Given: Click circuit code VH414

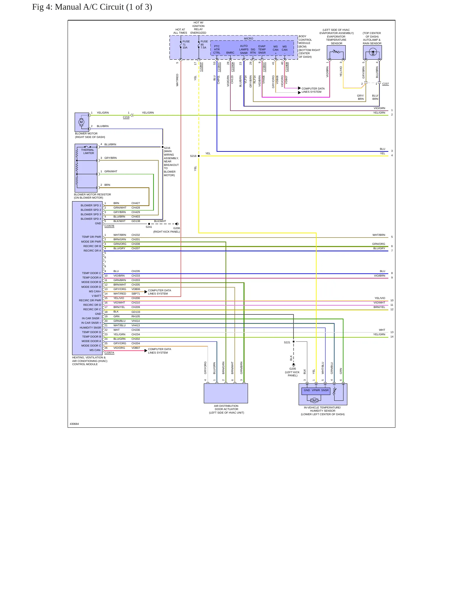Looking at the screenshot, I should (136, 321).
